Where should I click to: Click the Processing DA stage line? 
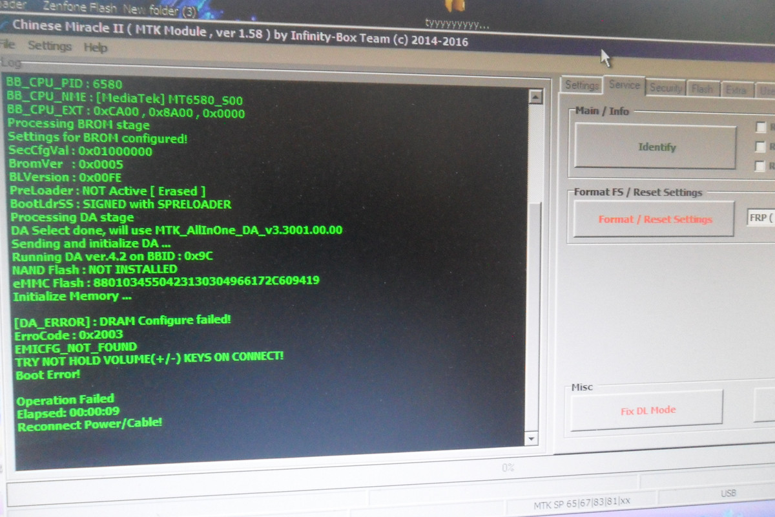[x=72, y=217]
